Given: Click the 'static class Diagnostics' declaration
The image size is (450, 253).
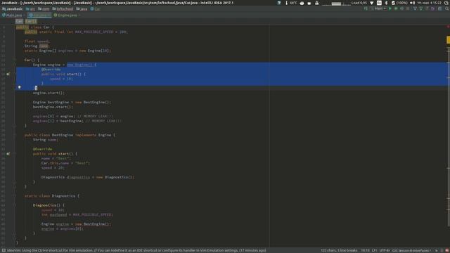Looking at the screenshot, I should point(52,196).
